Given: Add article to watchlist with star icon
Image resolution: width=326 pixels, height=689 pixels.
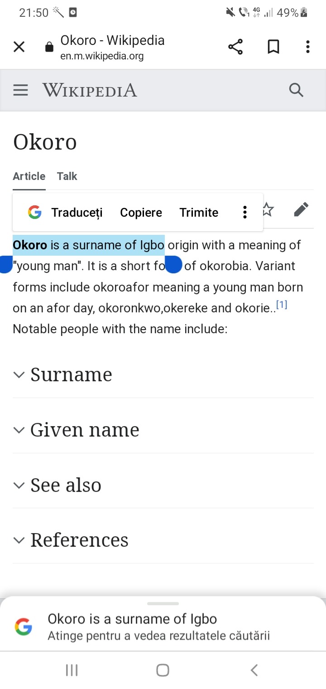Looking at the screenshot, I should [268, 210].
